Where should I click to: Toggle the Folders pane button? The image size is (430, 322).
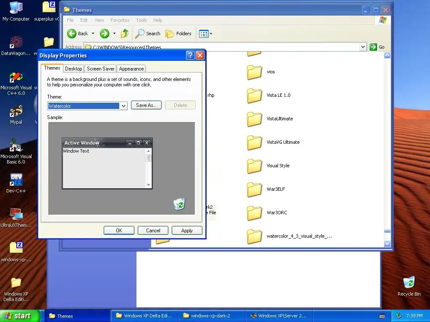[x=178, y=34]
